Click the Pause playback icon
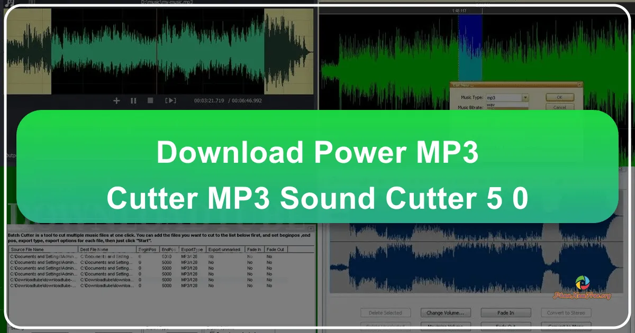Viewport: 635px width, 333px height. 133,100
